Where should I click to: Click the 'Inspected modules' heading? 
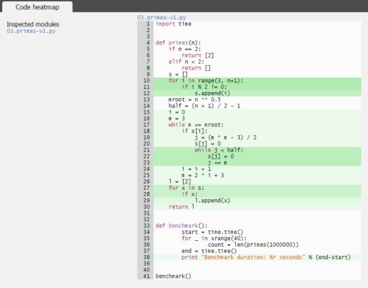pyautogui.click(x=33, y=24)
